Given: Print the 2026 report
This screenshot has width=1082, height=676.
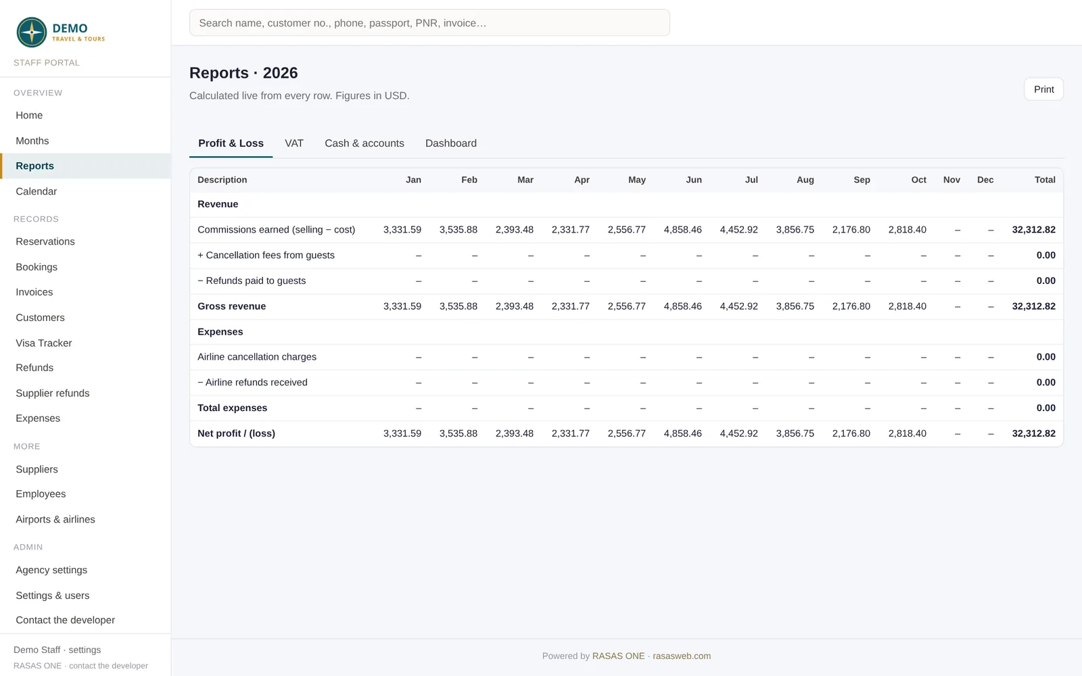Looking at the screenshot, I should [x=1043, y=89].
